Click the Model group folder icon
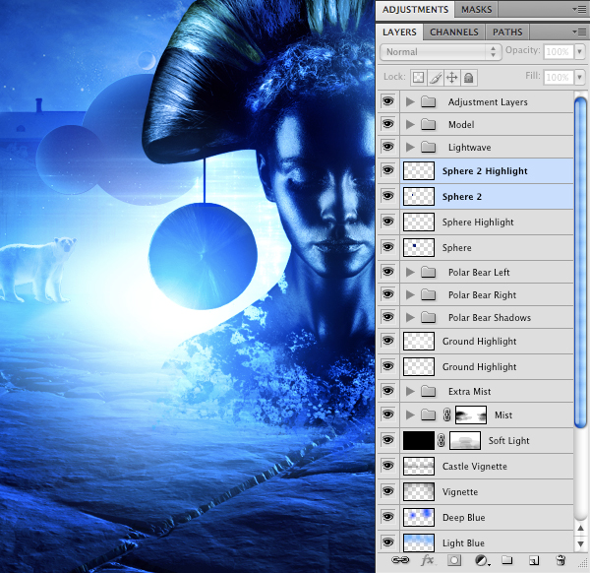This screenshot has height=573, width=590. click(x=428, y=124)
